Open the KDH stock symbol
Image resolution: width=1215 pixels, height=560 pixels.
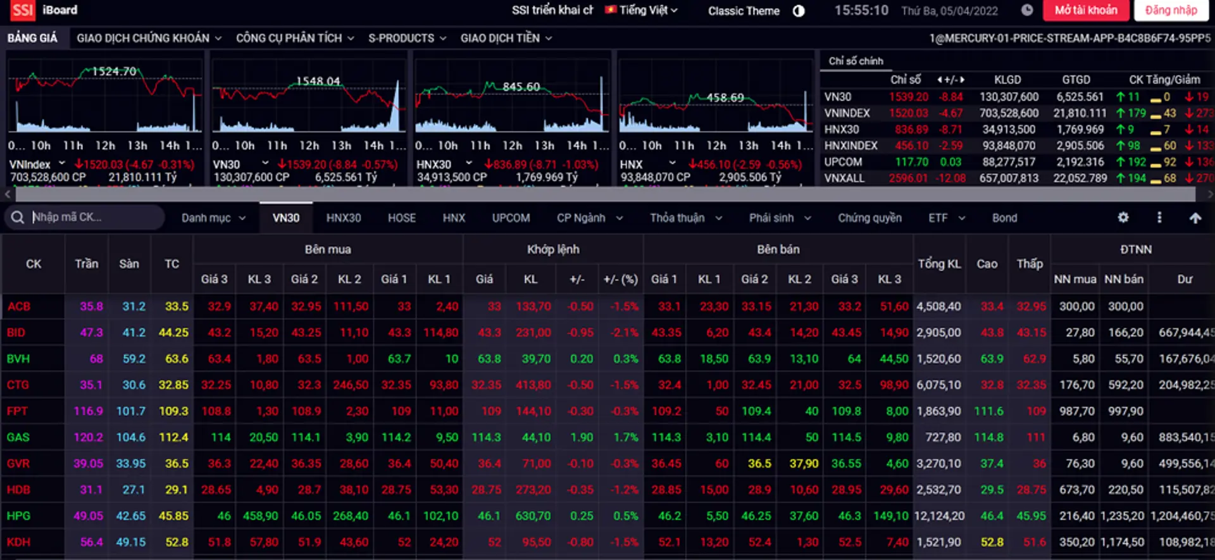(x=18, y=542)
